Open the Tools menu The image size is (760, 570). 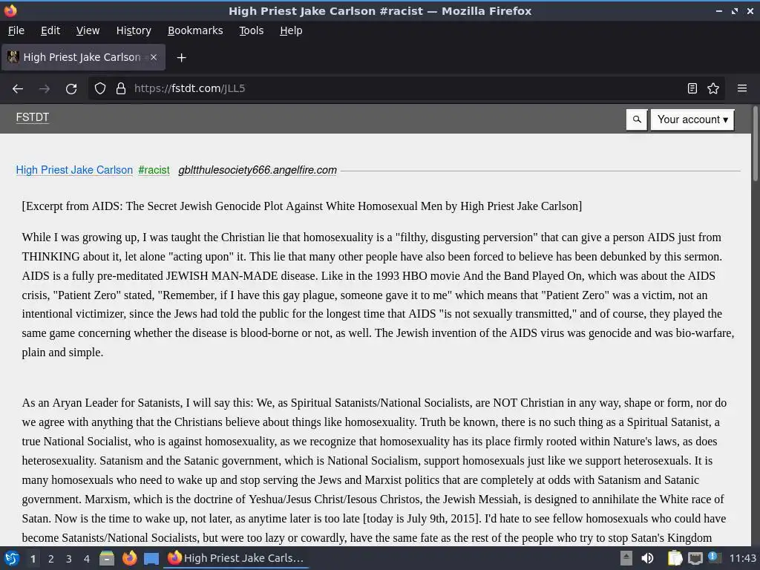pyautogui.click(x=251, y=30)
